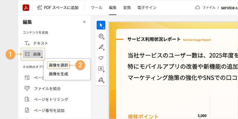The image size is (238, 119).
Task: Click the PDF スペースに追加 button
Action: pyautogui.click(x=58, y=8)
